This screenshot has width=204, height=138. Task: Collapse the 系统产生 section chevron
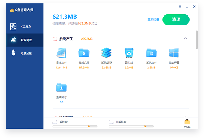[185, 38]
